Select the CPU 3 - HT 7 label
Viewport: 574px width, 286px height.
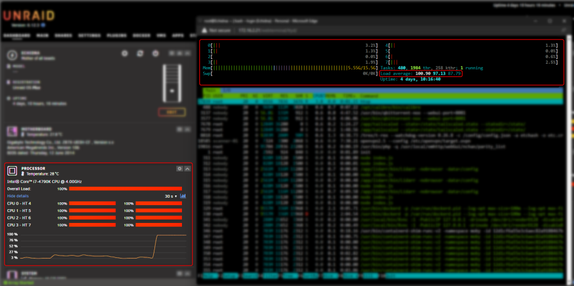coord(19,225)
